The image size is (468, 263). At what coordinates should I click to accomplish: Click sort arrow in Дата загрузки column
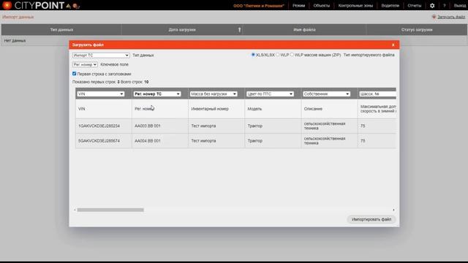click(239, 30)
